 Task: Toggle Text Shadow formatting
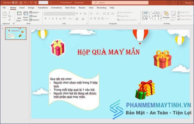click(x=57, y=19)
